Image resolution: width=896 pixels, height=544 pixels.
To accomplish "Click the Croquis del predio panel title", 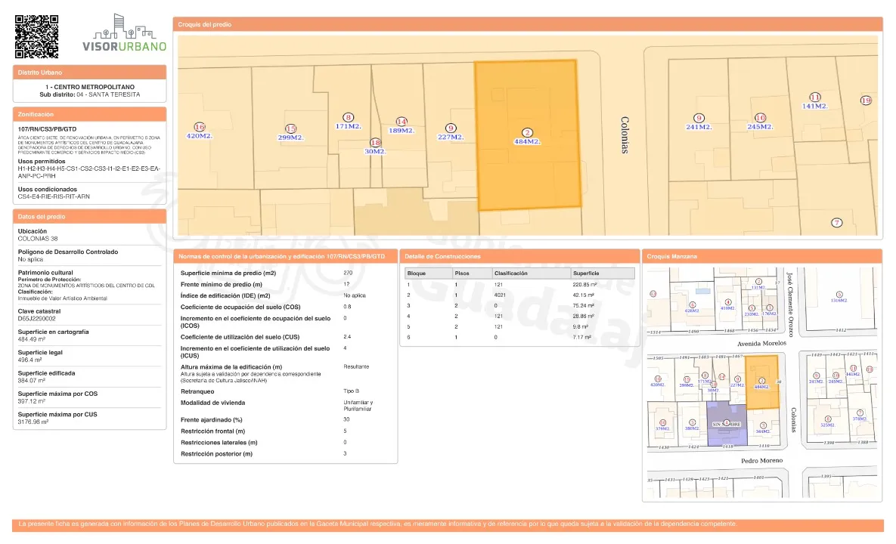I will pyautogui.click(x=205, y=24).
